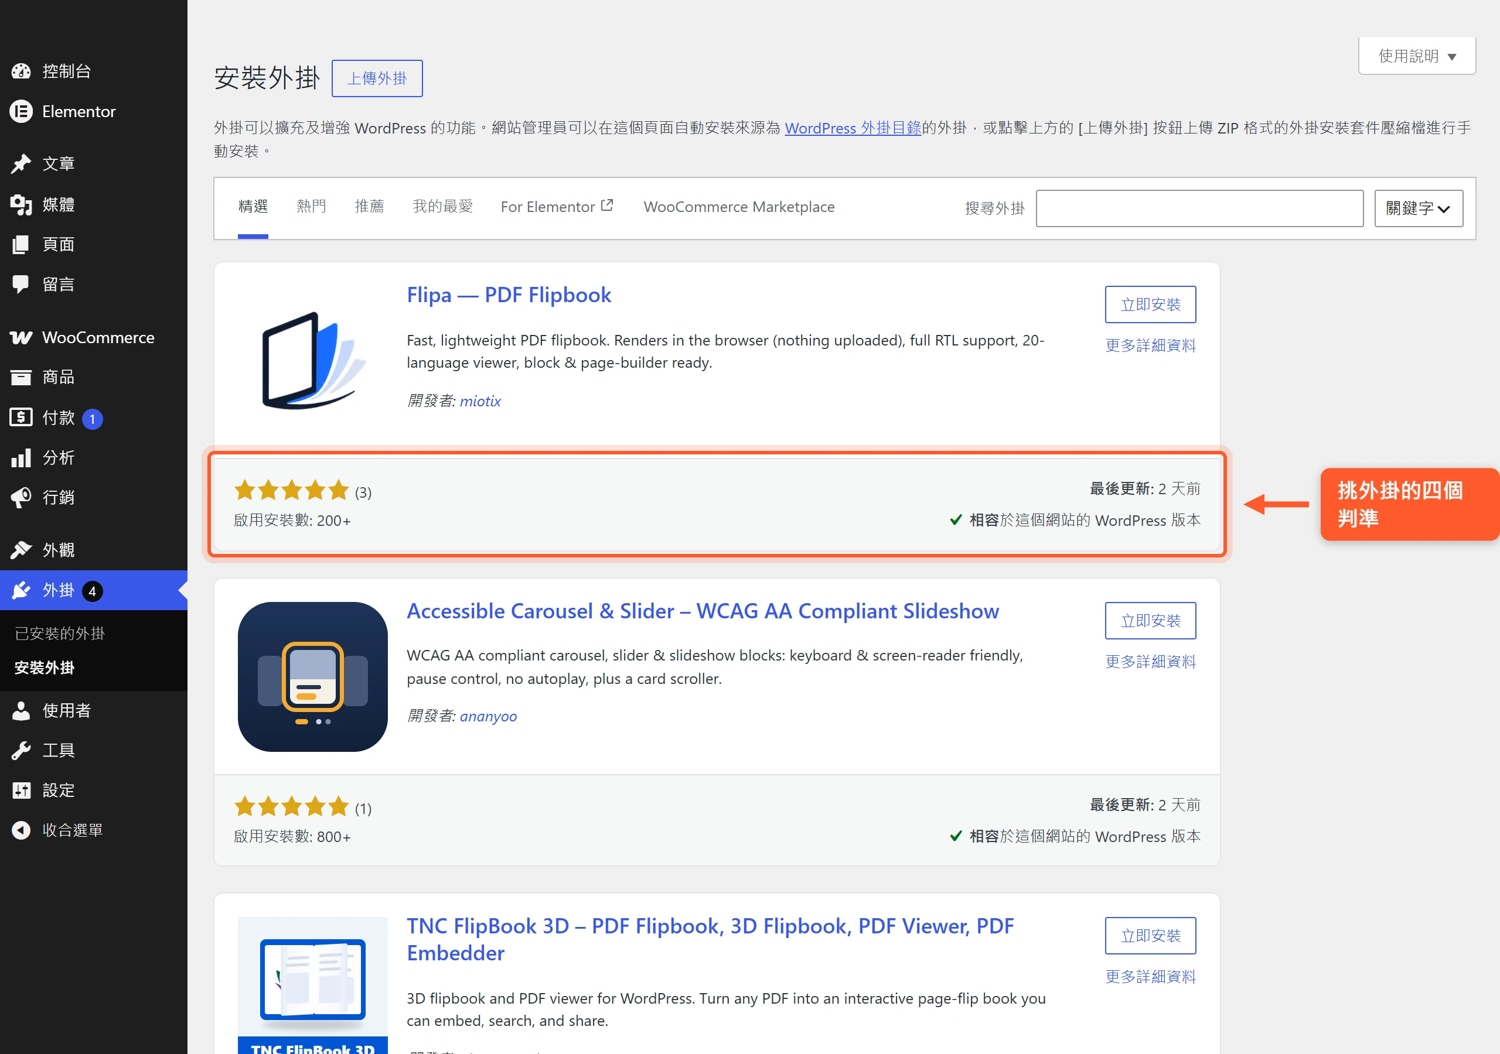This screenshot has width=1500, height=1054.
Task: Open the For Elementor tab
Action: click(557, 207)
